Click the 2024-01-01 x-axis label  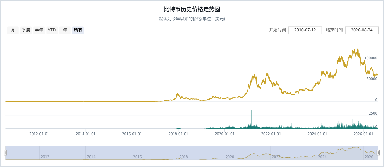[x=317, y=134]
